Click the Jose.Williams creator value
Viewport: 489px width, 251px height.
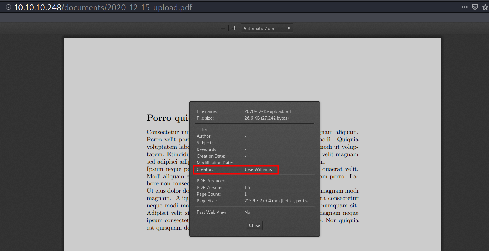tap(258, 169)
